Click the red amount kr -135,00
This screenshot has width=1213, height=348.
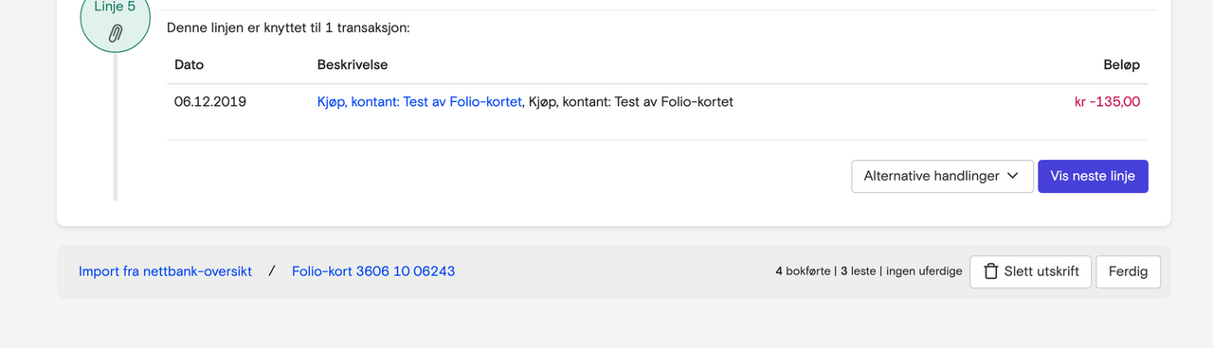(x=1107, y=102)
